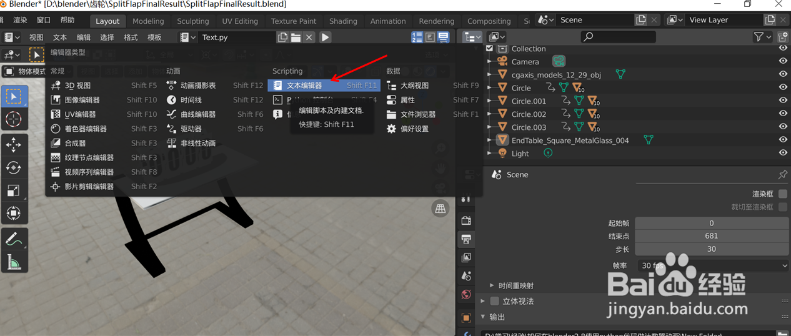Image resolution: width=791 pixels, height=336 pixels.
Task: Open 着色器编辑器 from the editor type menu
Action: click(104, 129)
